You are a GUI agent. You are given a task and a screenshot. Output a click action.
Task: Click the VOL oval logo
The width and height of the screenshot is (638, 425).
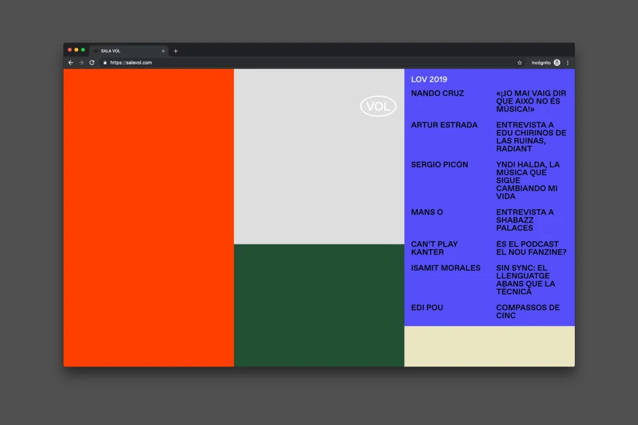[x=378, y=106]
